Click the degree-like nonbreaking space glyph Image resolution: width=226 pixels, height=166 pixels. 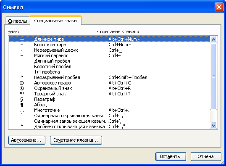[22, 76]
